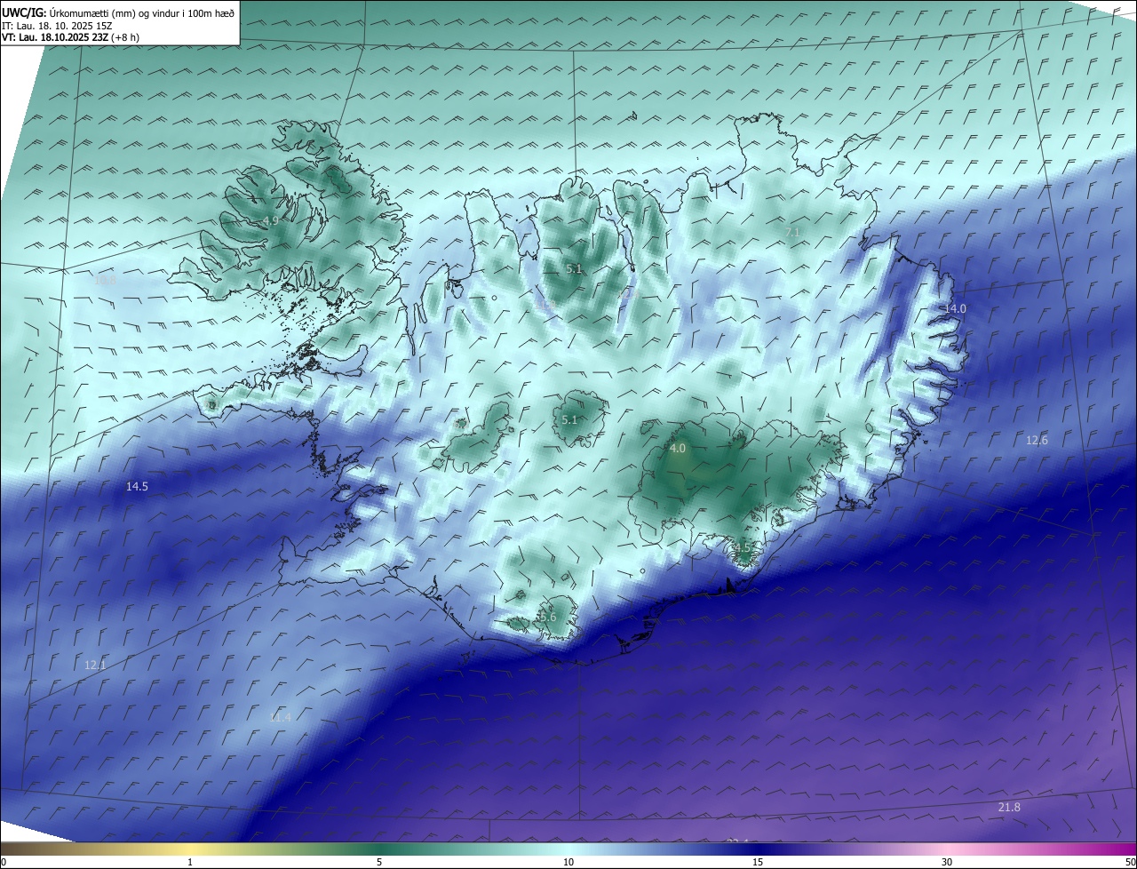Click the colorbar tick label 50
This screenshot has height=869, width=1137.
(x=1130, y=863)
